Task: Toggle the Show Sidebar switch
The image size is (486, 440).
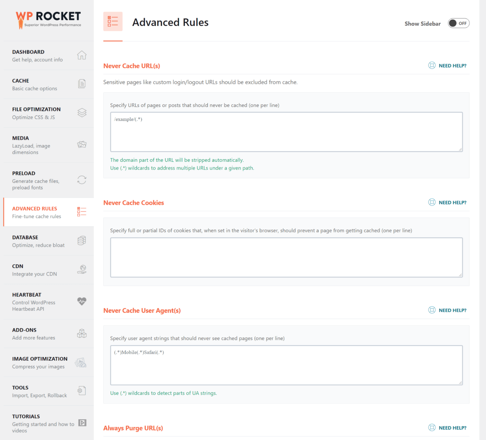Action: click(458, 23)
